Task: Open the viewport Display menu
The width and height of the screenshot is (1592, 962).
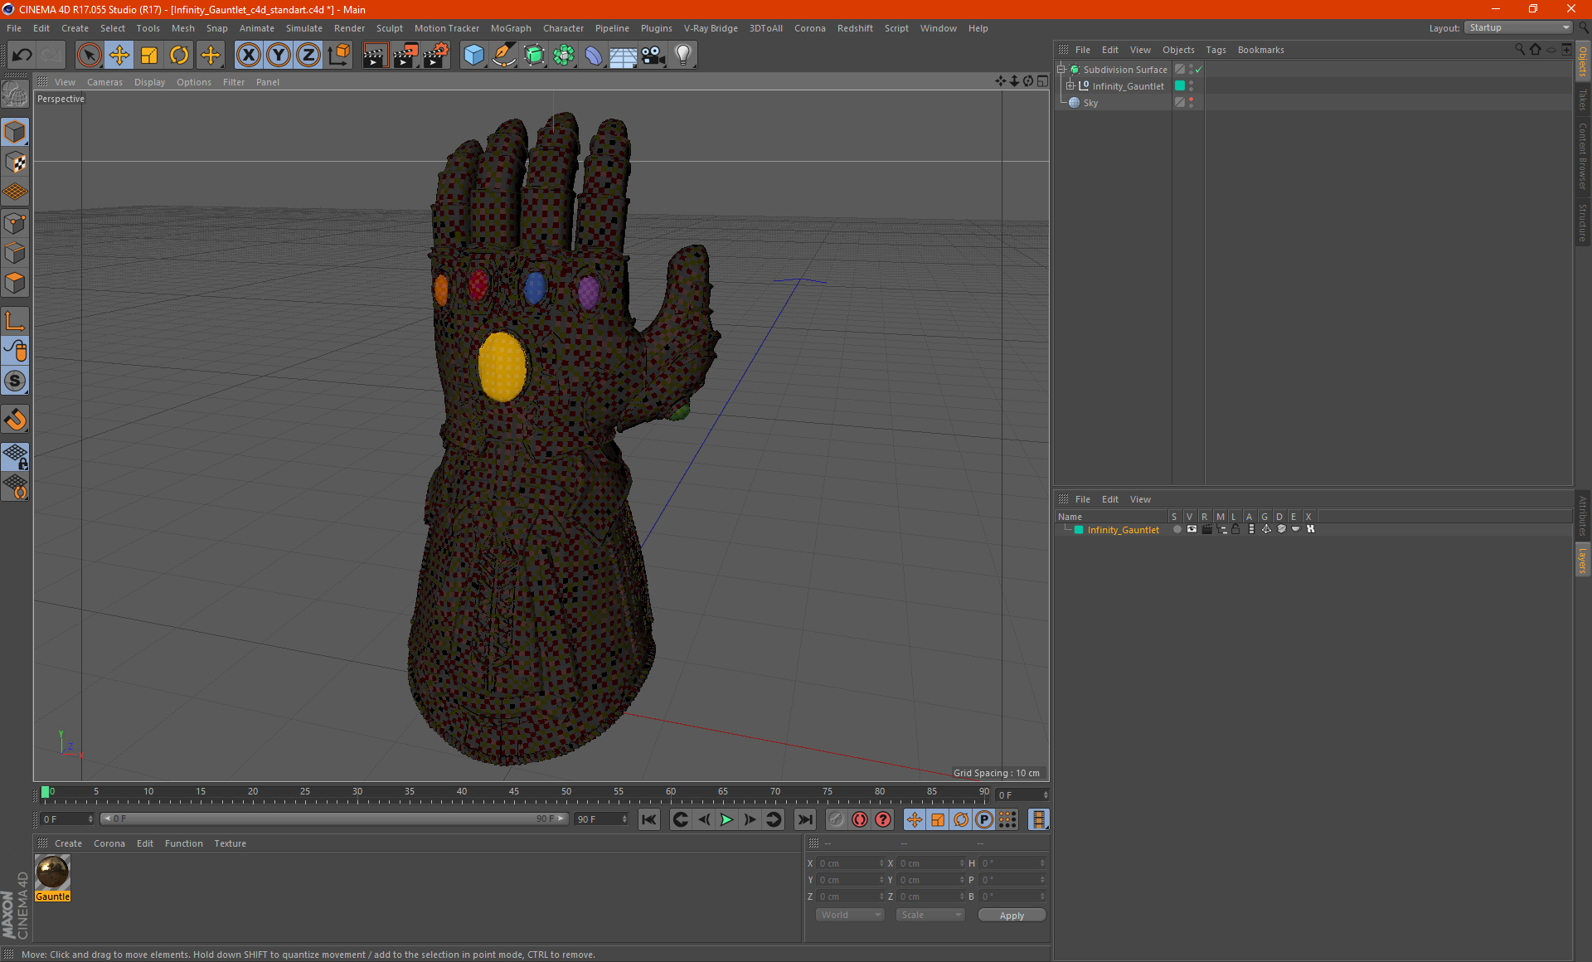Action: 149,82
